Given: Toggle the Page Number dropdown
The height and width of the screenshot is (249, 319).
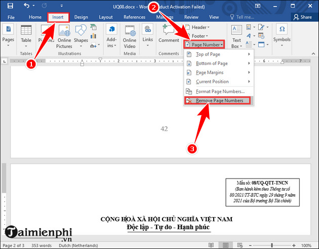Looking at the screenshot, I should click(x=205, y=45).
